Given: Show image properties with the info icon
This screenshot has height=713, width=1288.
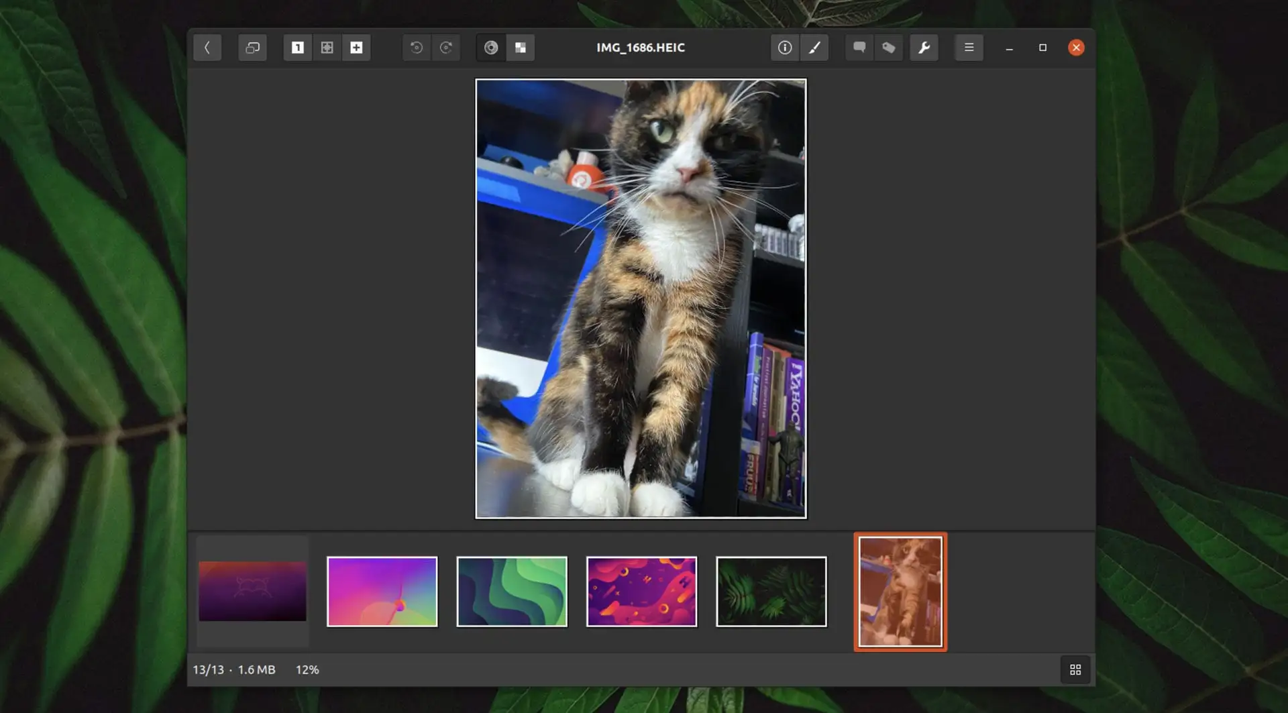Looking at the screenshot, I should click(x=785, y=48).
